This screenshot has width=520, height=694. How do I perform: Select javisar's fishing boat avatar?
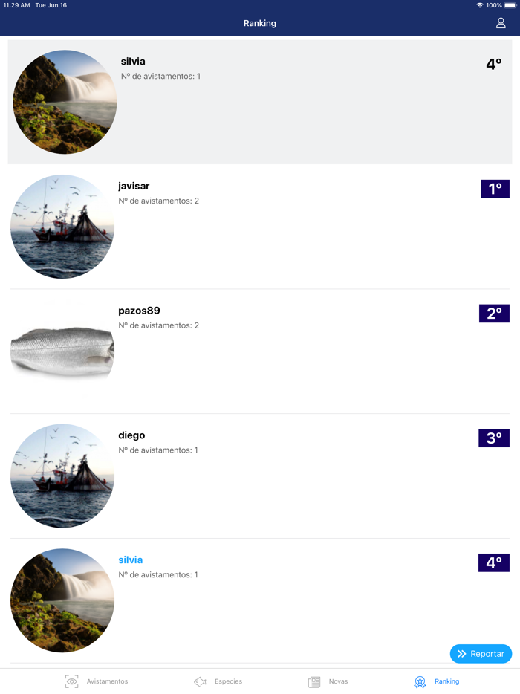[62, 227]
